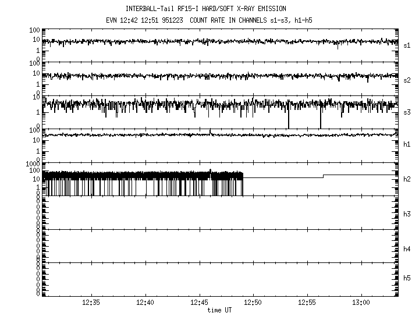Select the h2 channel label
Viewport: 419px width, 320px height.
click(x=407, y=179)
